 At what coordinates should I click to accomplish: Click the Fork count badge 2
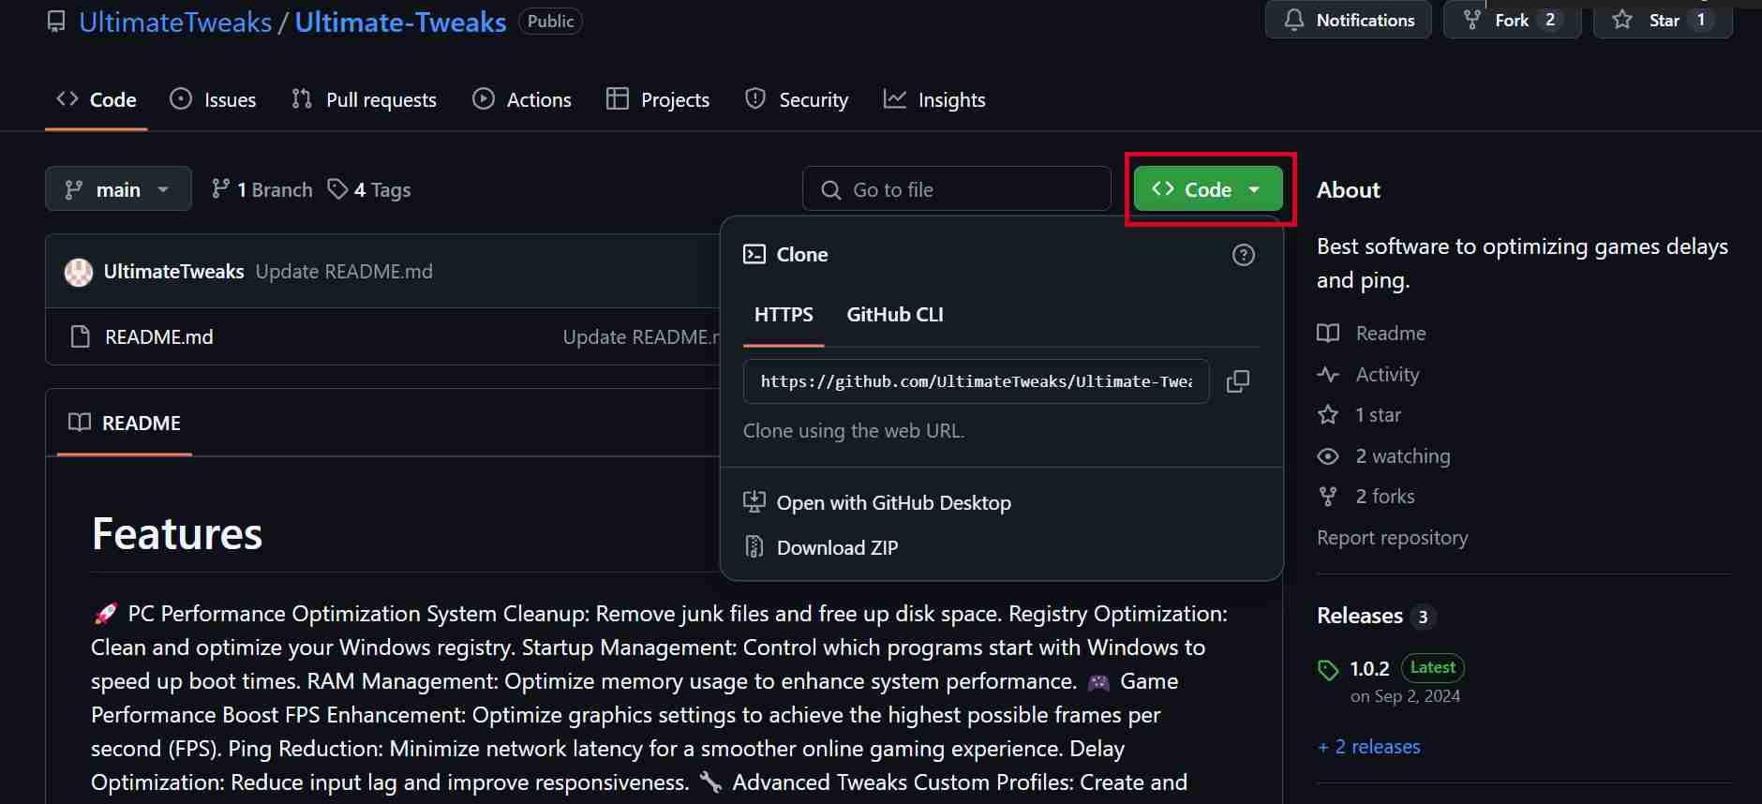click(x=1550, y=20)
